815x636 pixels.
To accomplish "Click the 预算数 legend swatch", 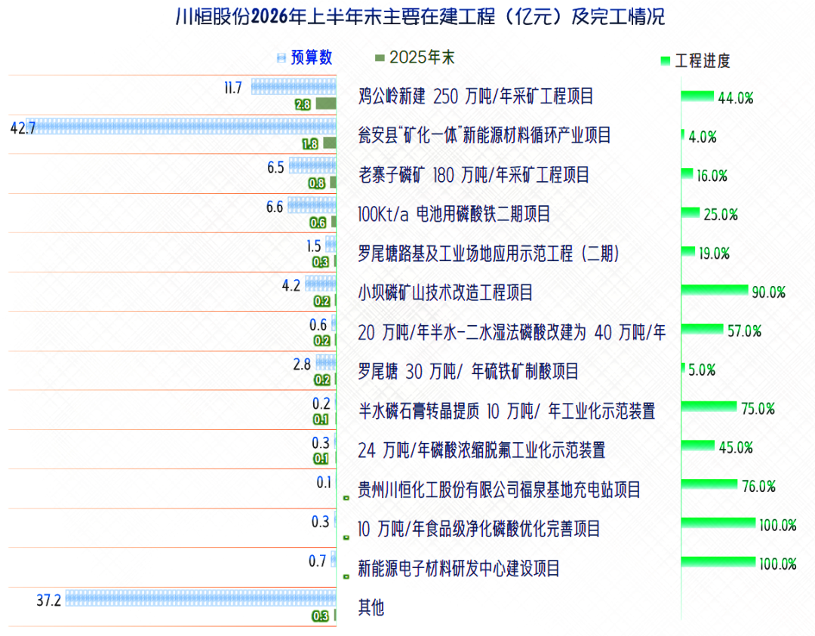I will [x=281, y=57].
